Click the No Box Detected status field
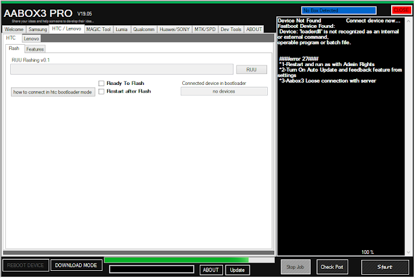415x278 pixels. (x=338, y=10)
